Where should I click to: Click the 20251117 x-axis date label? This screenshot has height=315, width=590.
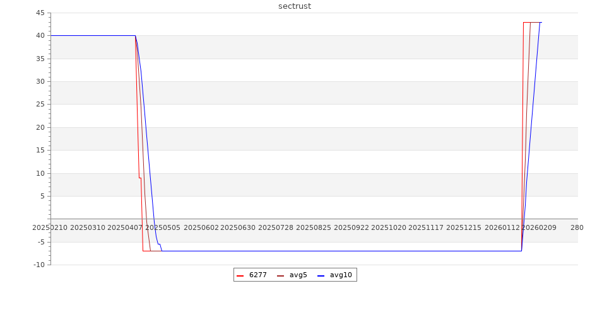[427, 227]
